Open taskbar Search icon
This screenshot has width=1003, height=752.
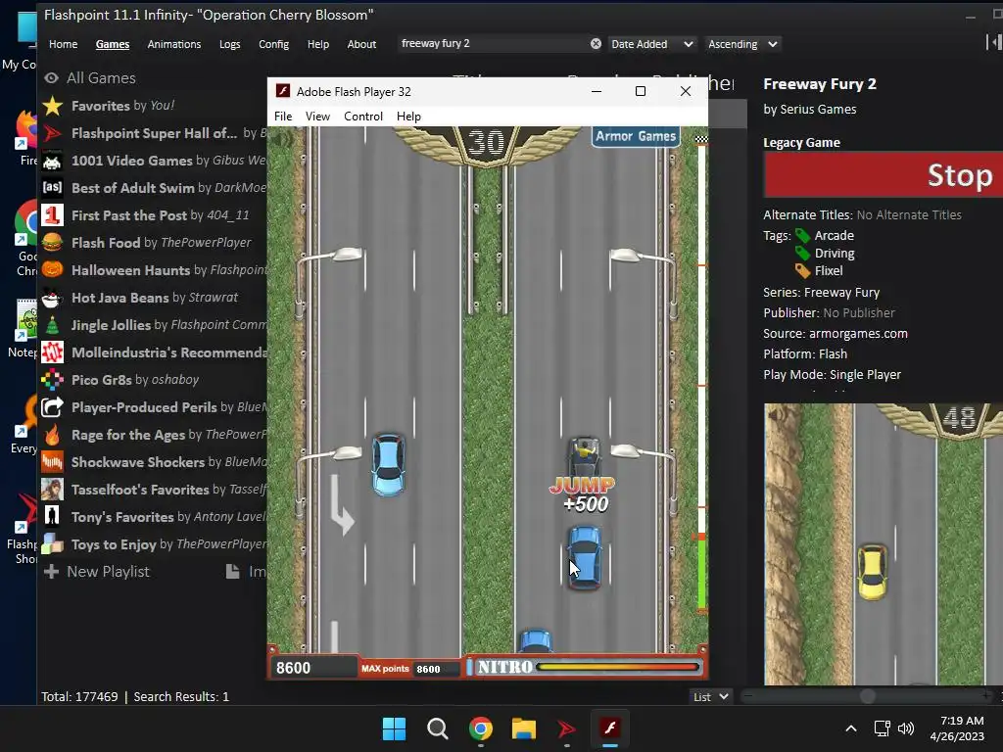click(x=438, y=728)
